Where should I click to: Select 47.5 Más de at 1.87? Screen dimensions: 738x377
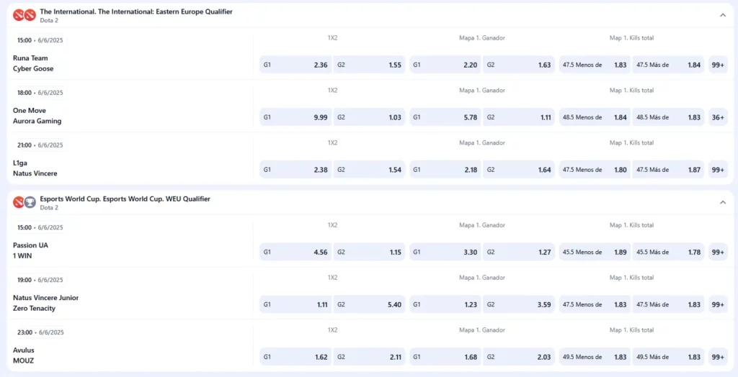click(x=668, y=170)
